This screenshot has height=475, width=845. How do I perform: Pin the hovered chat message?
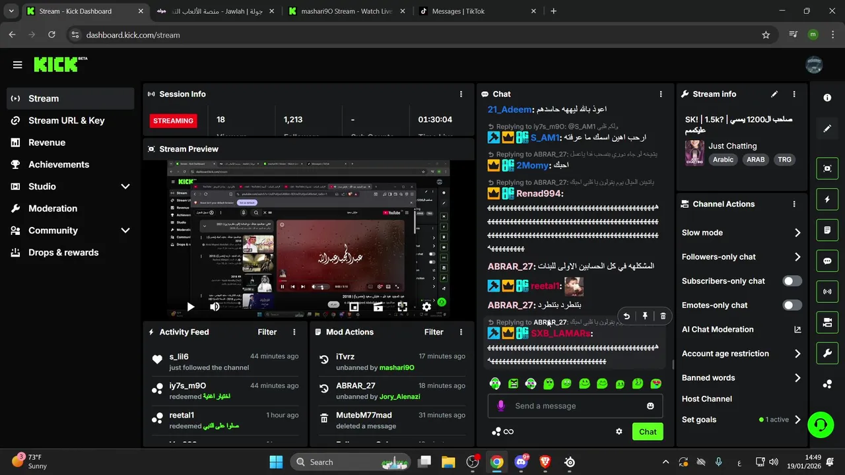tap(645, 316)
